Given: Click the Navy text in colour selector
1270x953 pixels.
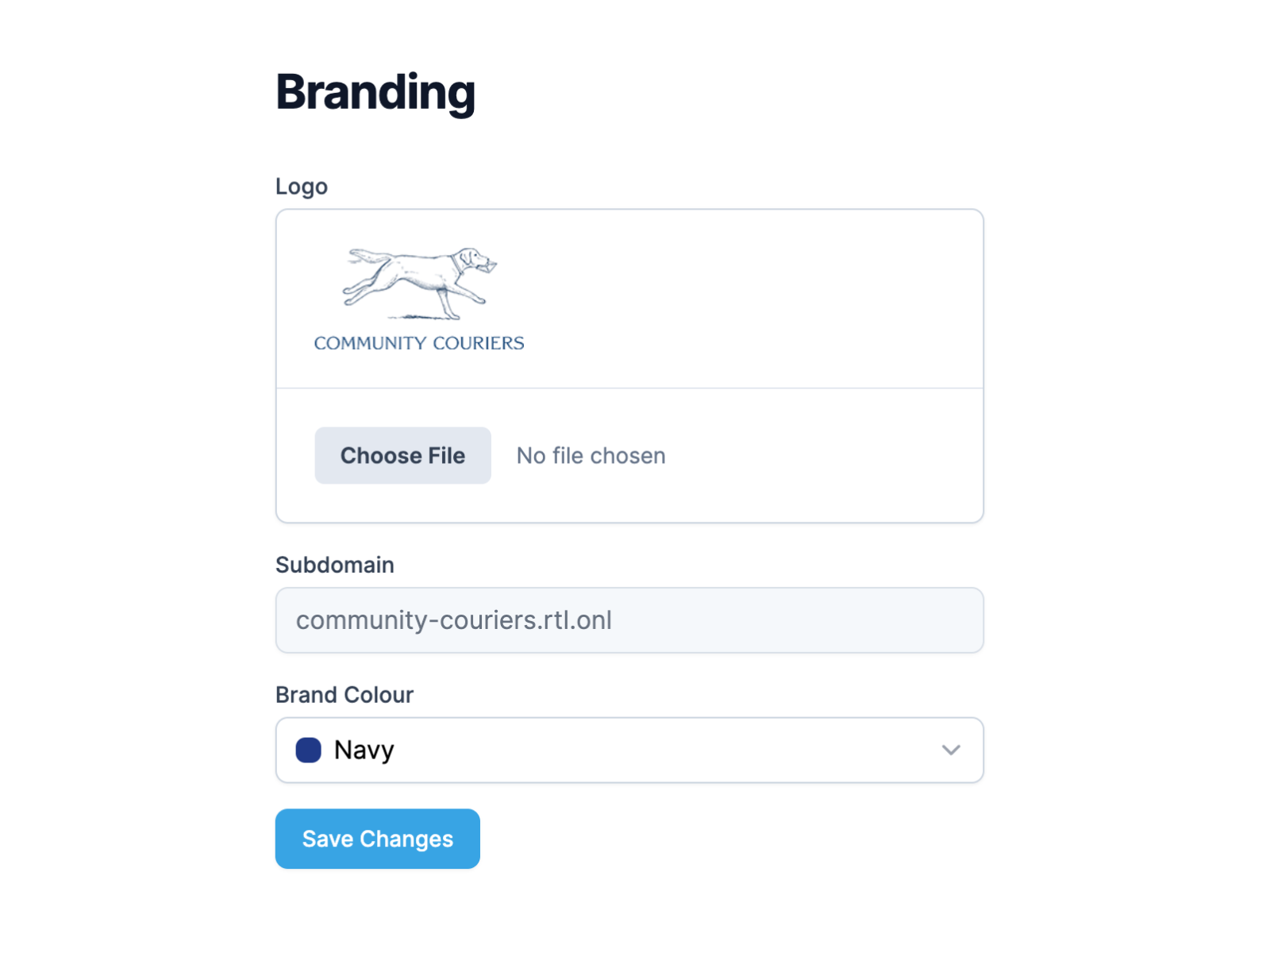Looking at the screenshot, I should [x=364, y=750].
